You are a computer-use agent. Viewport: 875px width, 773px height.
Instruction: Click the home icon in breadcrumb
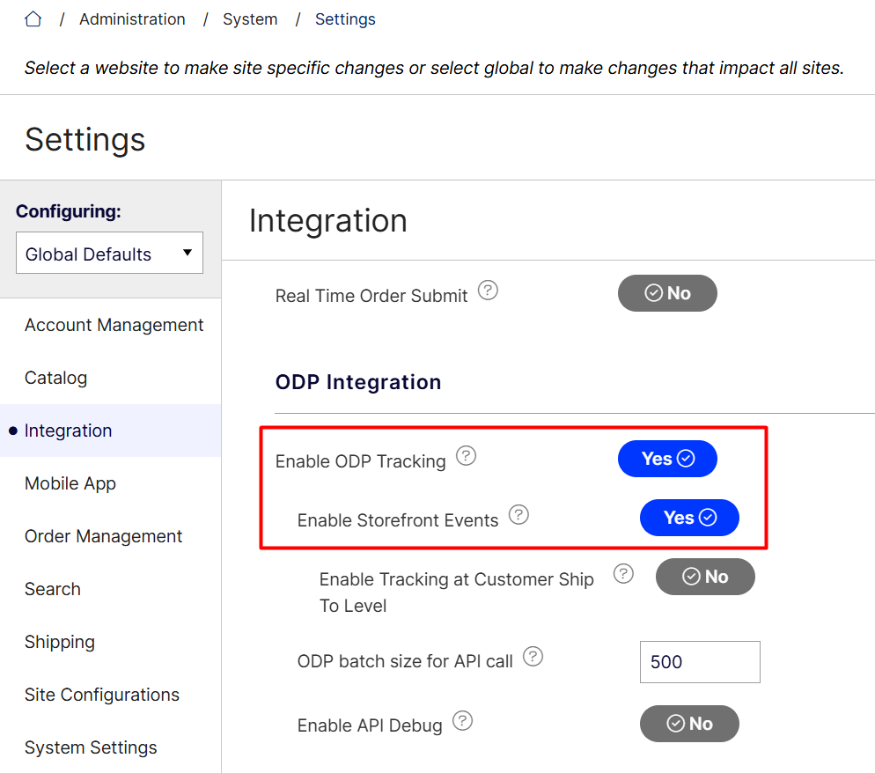[x=33, y=18]
